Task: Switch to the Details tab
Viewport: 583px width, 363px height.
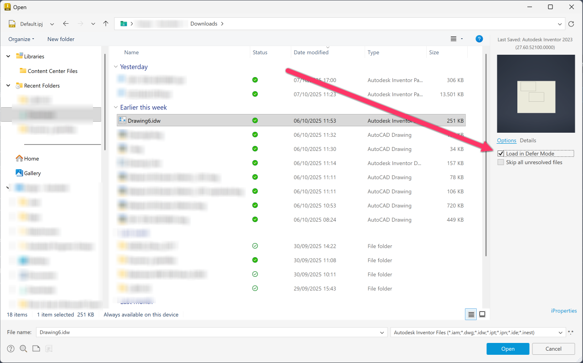Action: click(528, 140)
